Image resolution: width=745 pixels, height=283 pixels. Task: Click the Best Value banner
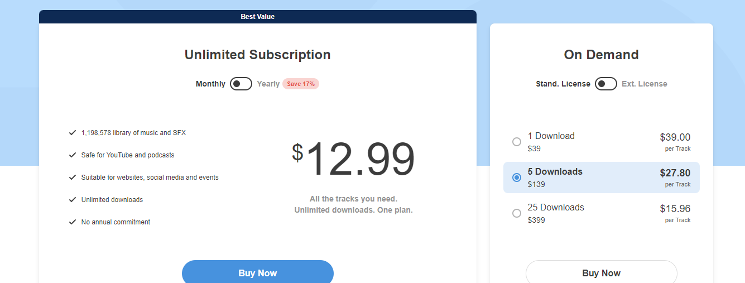[x=258, y=17]
